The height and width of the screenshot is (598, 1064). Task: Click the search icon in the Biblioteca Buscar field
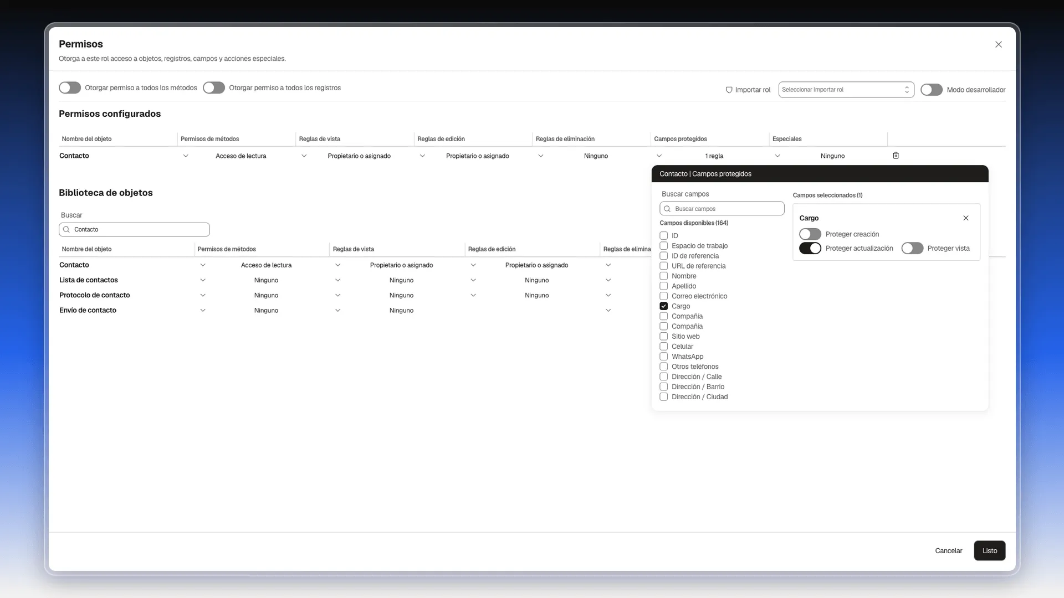point(66,229)
